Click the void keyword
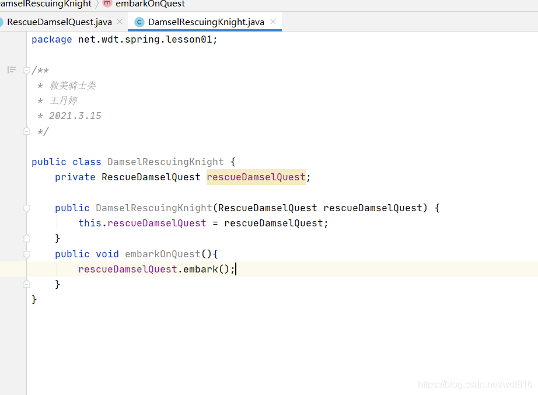The width and height of the screenshot is (538, 395). click(107, 254)
